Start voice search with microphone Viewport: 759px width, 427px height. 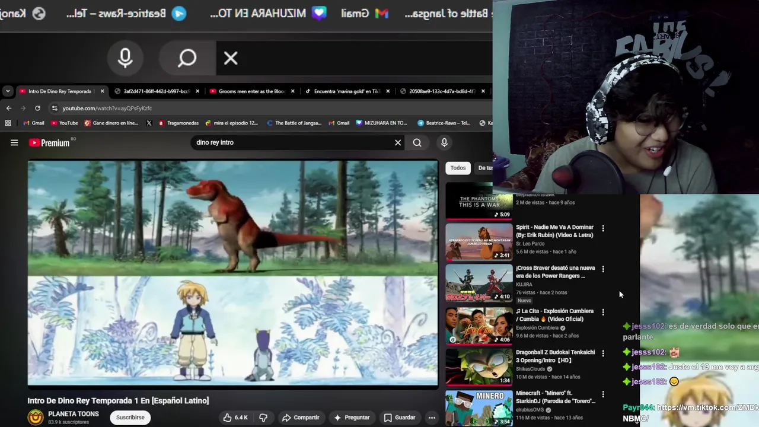tap(444, 142)
